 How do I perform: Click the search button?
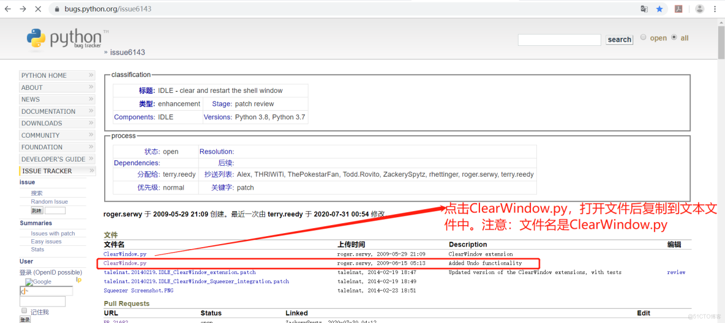(x=619, y=40)
